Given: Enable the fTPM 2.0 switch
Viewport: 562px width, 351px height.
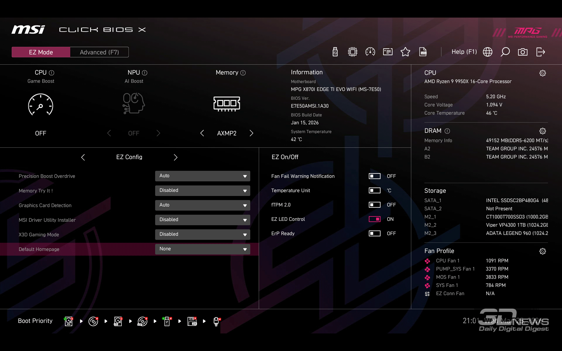Looking at the screenshot, I should point(374,205).
